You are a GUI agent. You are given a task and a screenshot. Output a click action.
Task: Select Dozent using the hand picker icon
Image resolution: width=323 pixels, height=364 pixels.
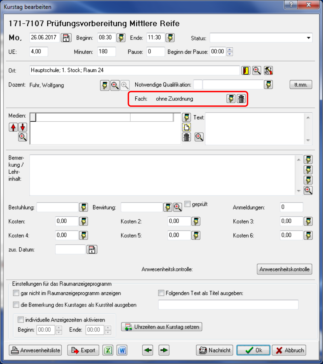[105, 86]
